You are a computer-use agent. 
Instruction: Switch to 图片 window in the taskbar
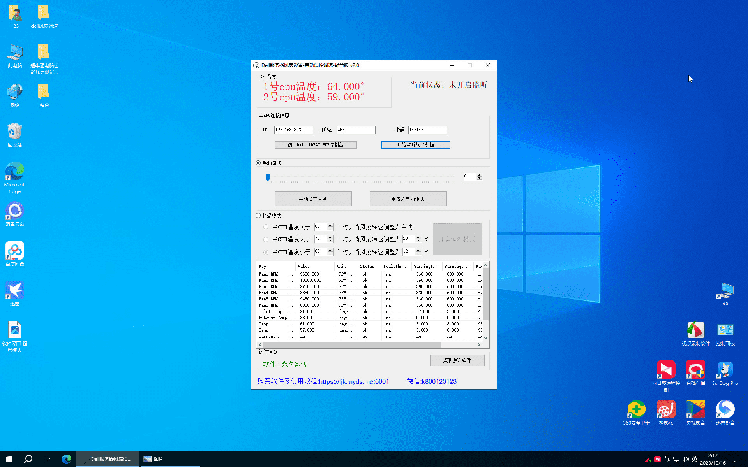tap(154, 459)
